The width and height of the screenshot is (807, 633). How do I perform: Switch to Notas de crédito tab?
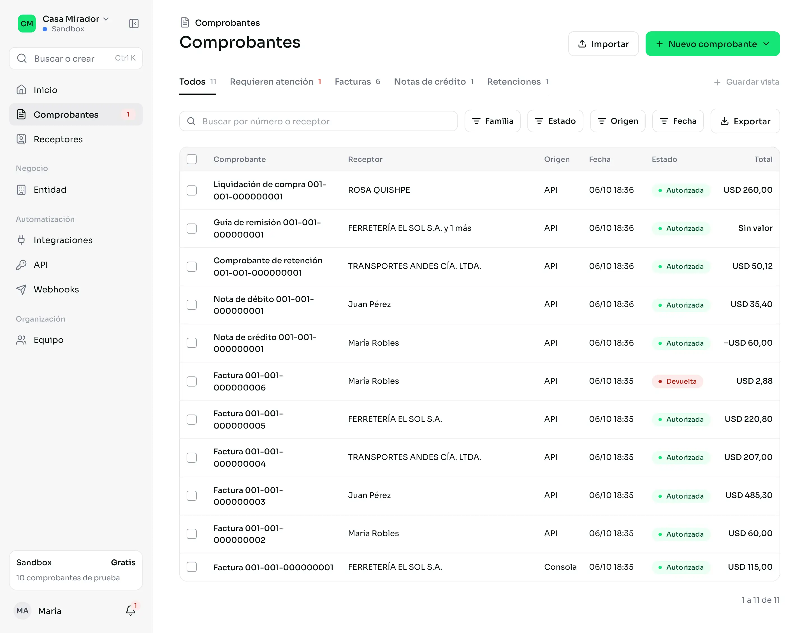(434, 82)
